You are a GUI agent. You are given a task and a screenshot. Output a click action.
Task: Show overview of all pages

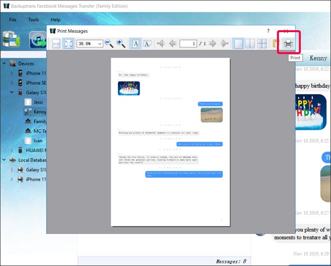262,44
